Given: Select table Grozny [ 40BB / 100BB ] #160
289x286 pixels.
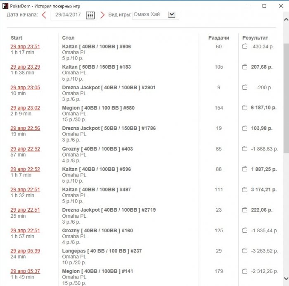Looking at the screenshot, I should point(97,231).
